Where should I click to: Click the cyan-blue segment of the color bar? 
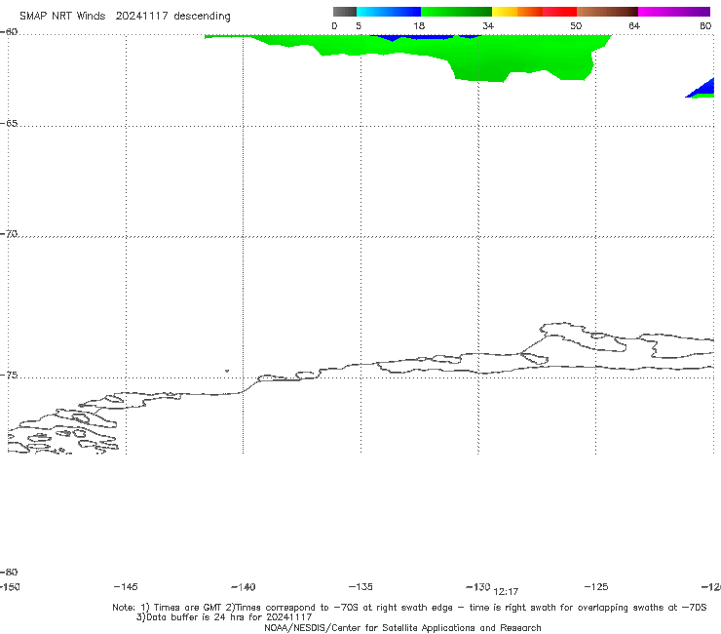[389, 12]
